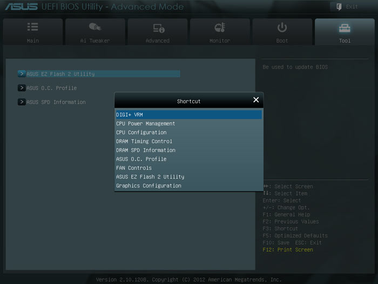Viewport: 378px width, 284px height.
Task: Click the 'Select Item' hint line
Action: click(285, 194)
